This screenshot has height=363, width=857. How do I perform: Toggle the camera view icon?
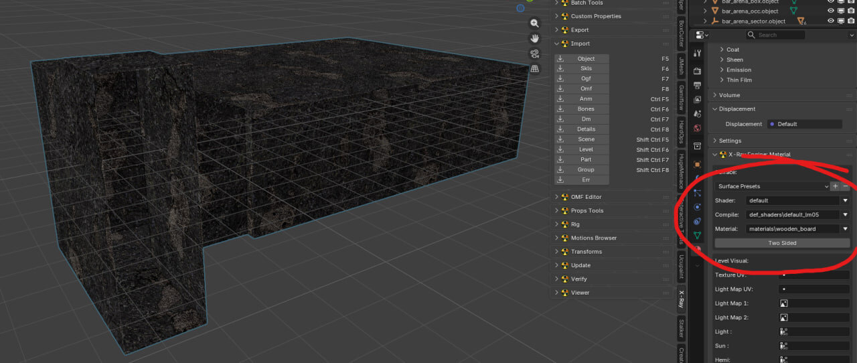tap(534, 54)
